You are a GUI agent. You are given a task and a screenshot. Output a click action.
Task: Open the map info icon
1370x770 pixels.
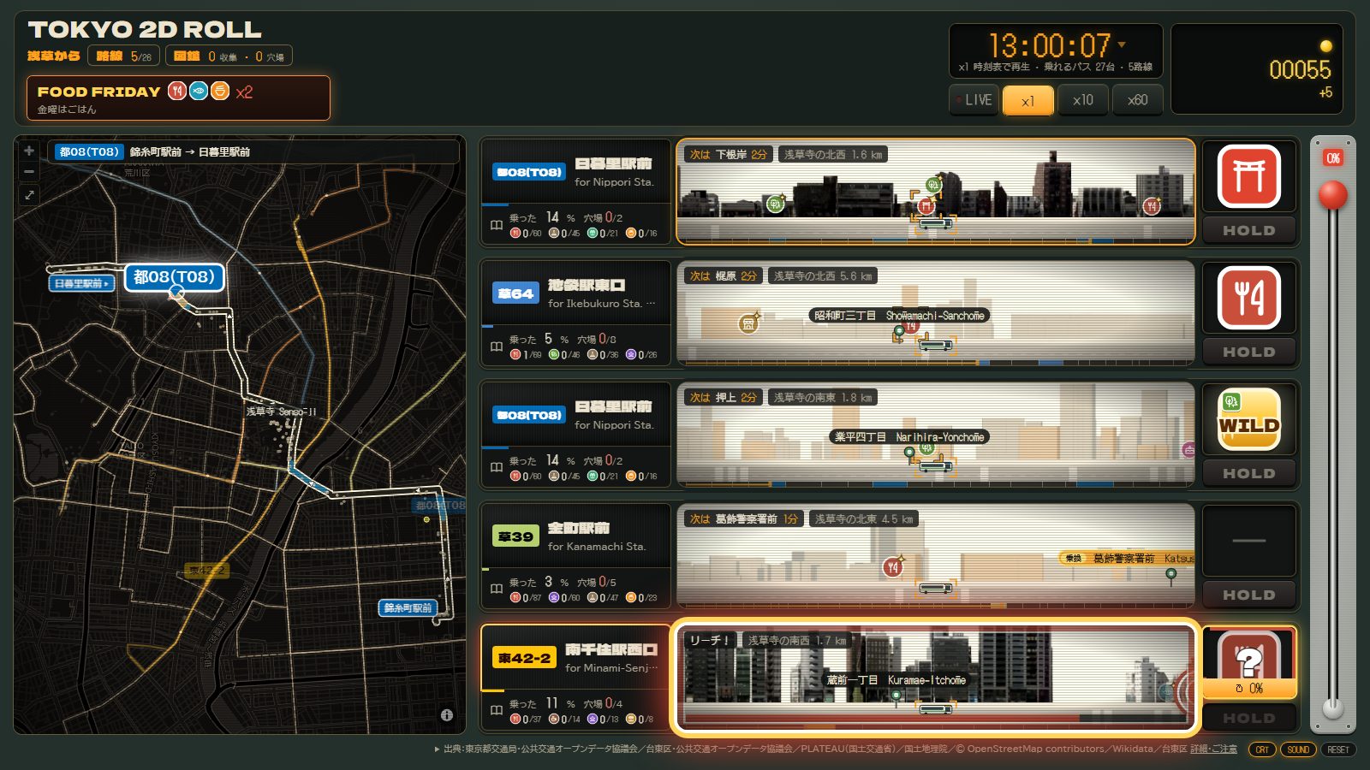446,715
